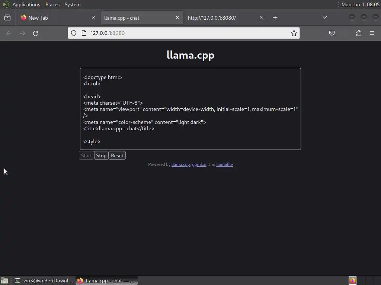Reload the current page
Image resolution: width=381 pixels, height=285 pixels.
tap(36, 33)
